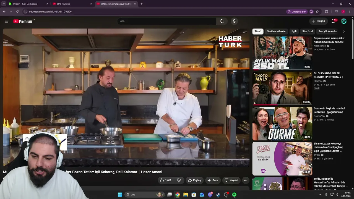The width and height of the screenshot is (354, 199).
Task: View site information for youtube.com
Action: pos(25,12)
